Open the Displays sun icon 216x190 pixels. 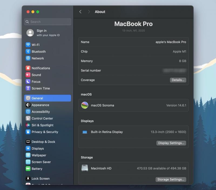[28, 148]
